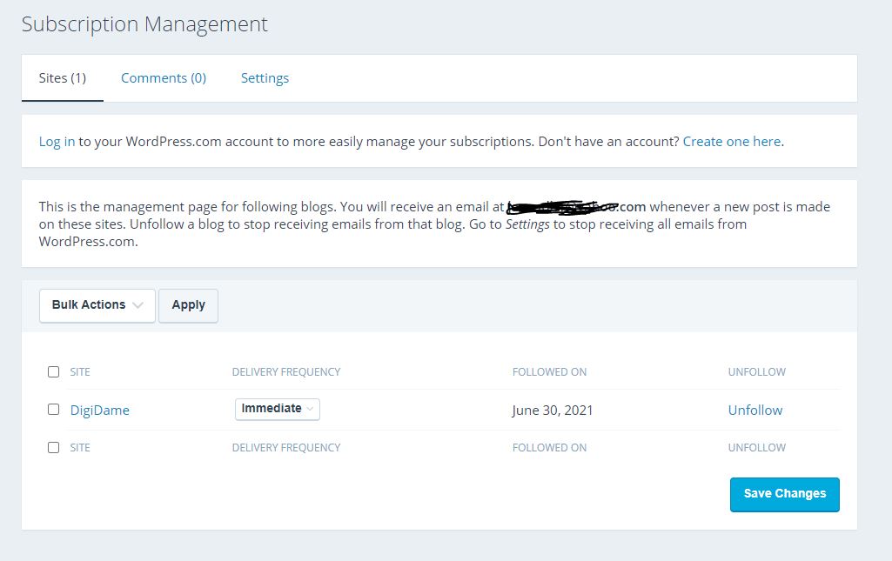Open the Immediate delivery frequency dropdown
The image size is (892, 561).
click(x=278, y=409)
